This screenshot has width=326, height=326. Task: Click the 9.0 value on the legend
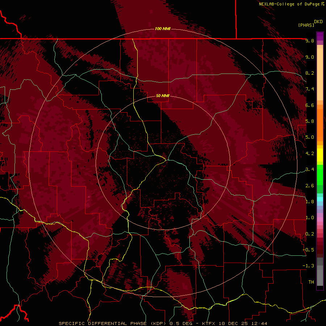click(x=310, y=57)
